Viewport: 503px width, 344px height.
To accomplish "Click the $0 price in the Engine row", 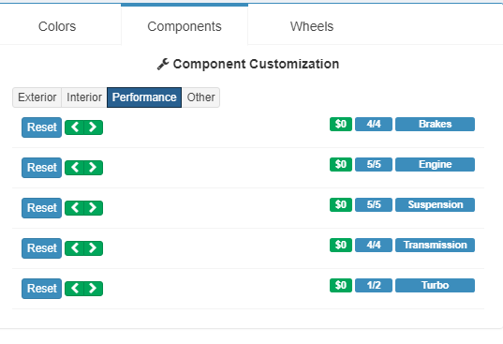I will tap(341, 164).
